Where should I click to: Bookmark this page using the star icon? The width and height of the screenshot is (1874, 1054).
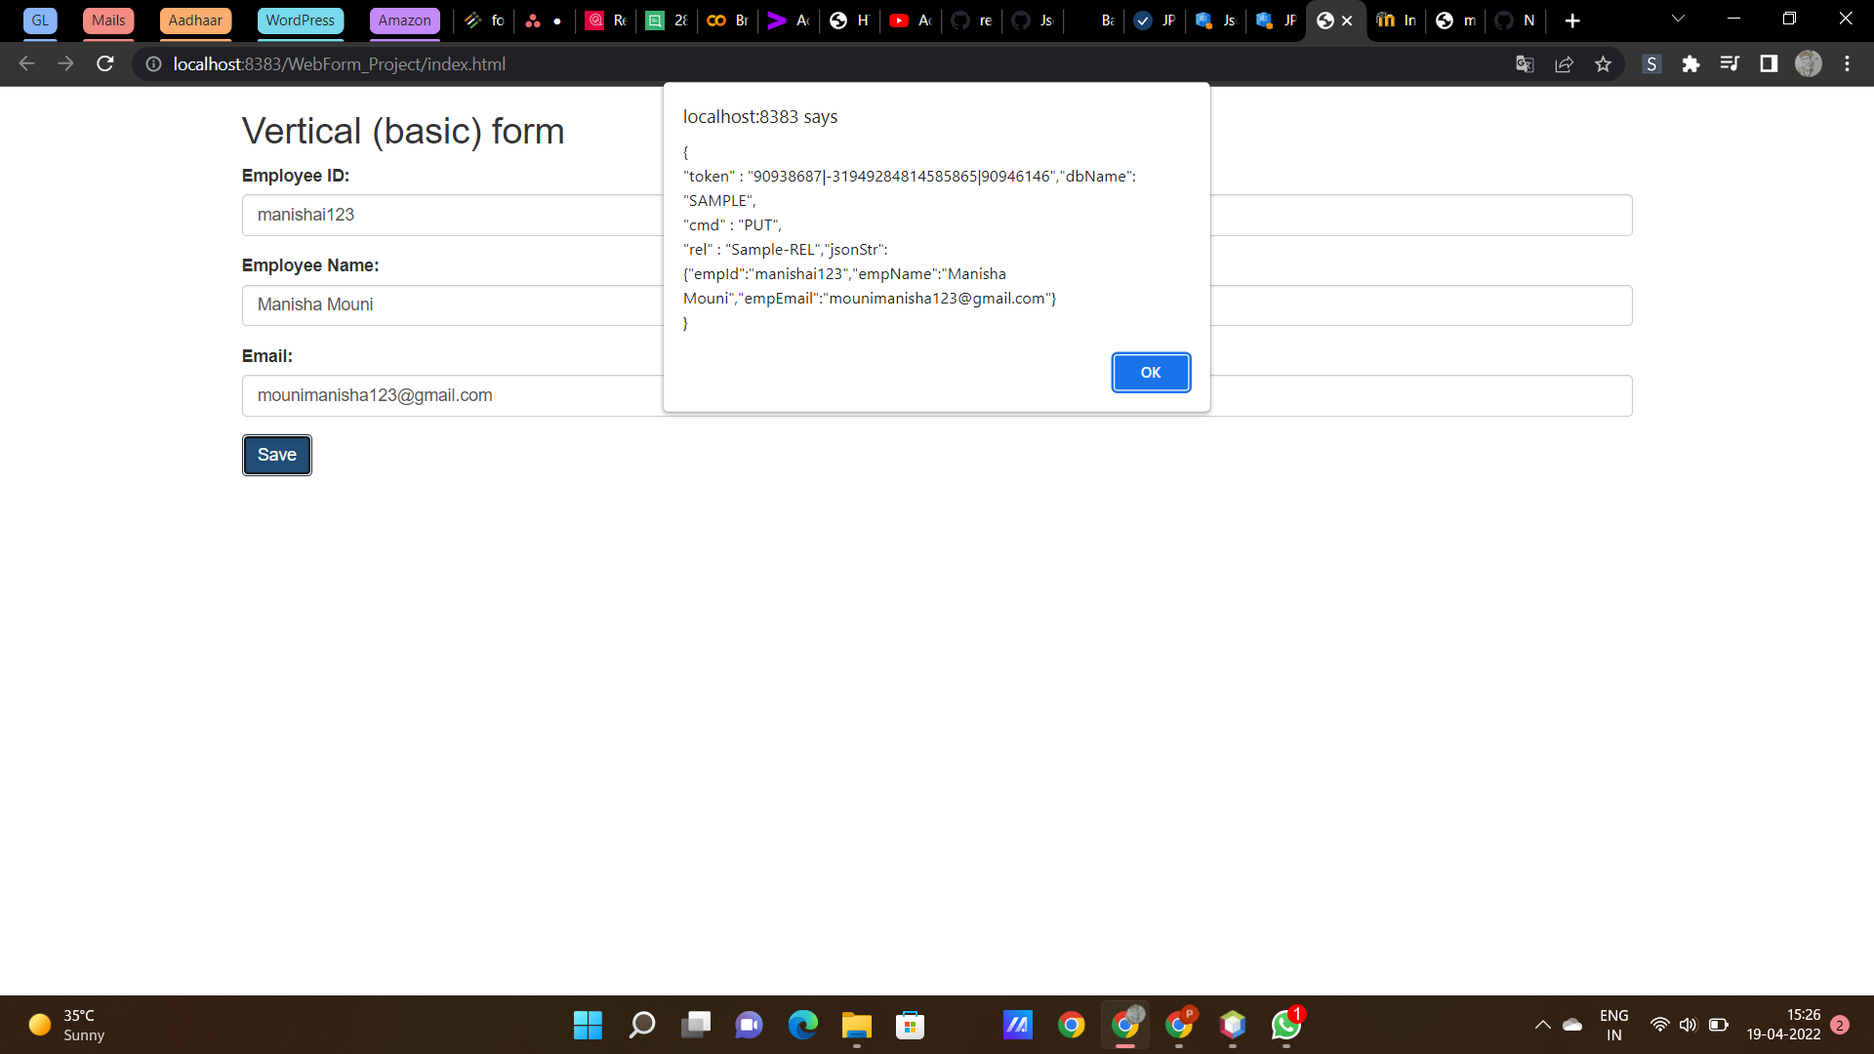(x=1603, y=63)
